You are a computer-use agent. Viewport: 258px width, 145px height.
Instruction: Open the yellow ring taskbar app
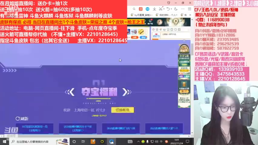(x=102, y=141)
